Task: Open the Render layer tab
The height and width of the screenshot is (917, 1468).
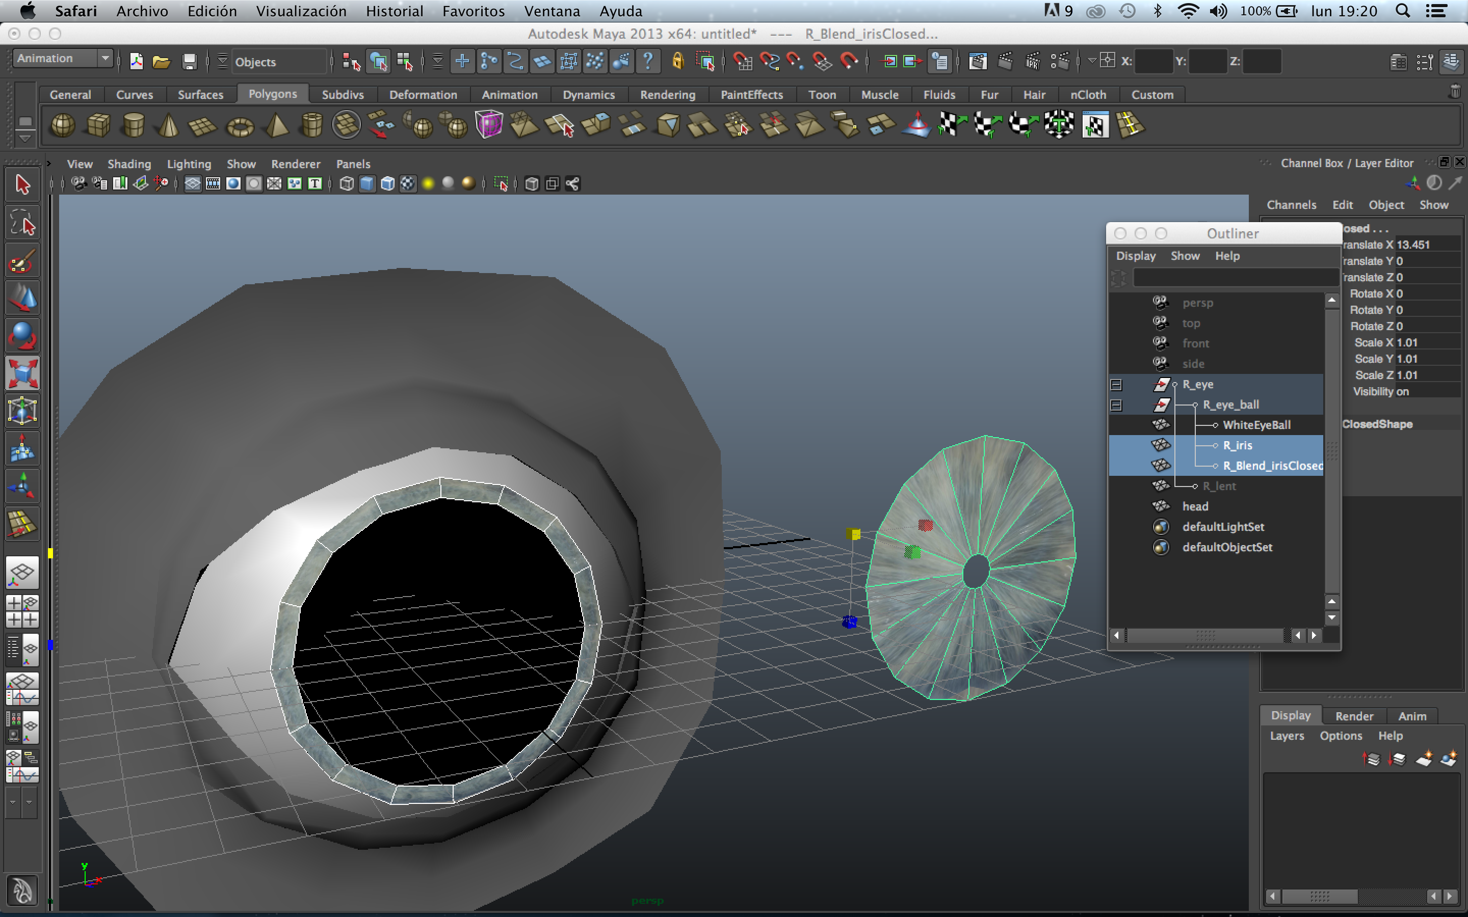Action: click(x=1353, y=716)
